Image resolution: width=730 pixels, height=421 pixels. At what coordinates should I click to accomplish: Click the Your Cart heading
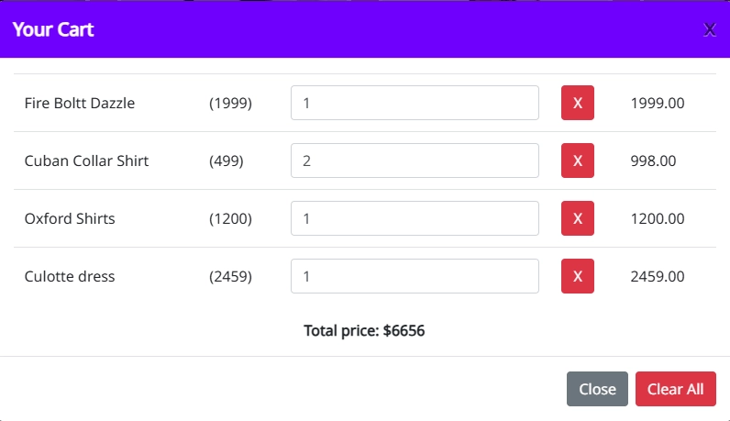[x=53, y=29]
